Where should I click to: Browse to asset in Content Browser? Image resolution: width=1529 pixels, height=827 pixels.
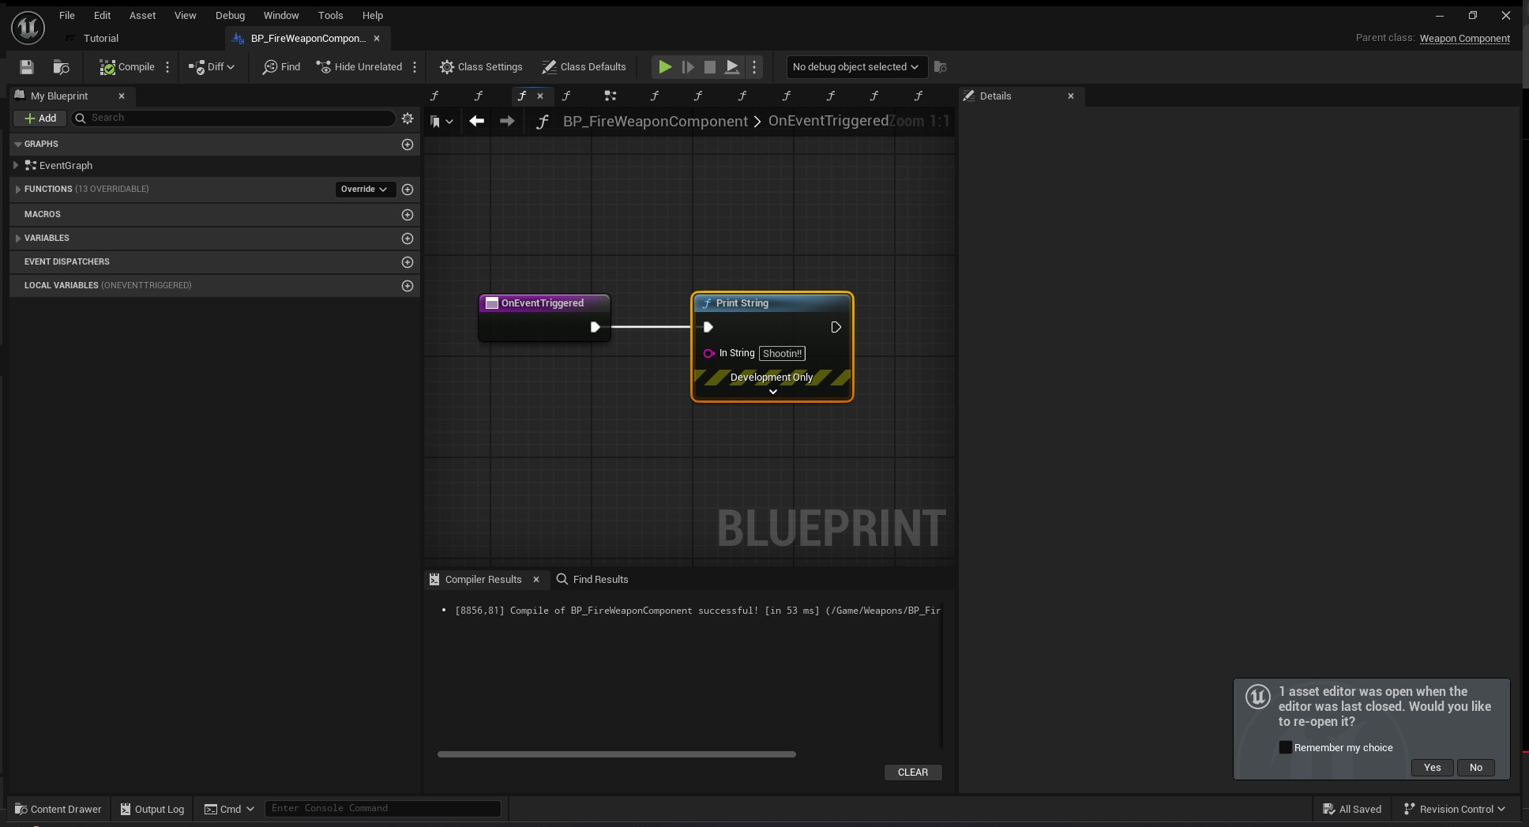point(61,67)
